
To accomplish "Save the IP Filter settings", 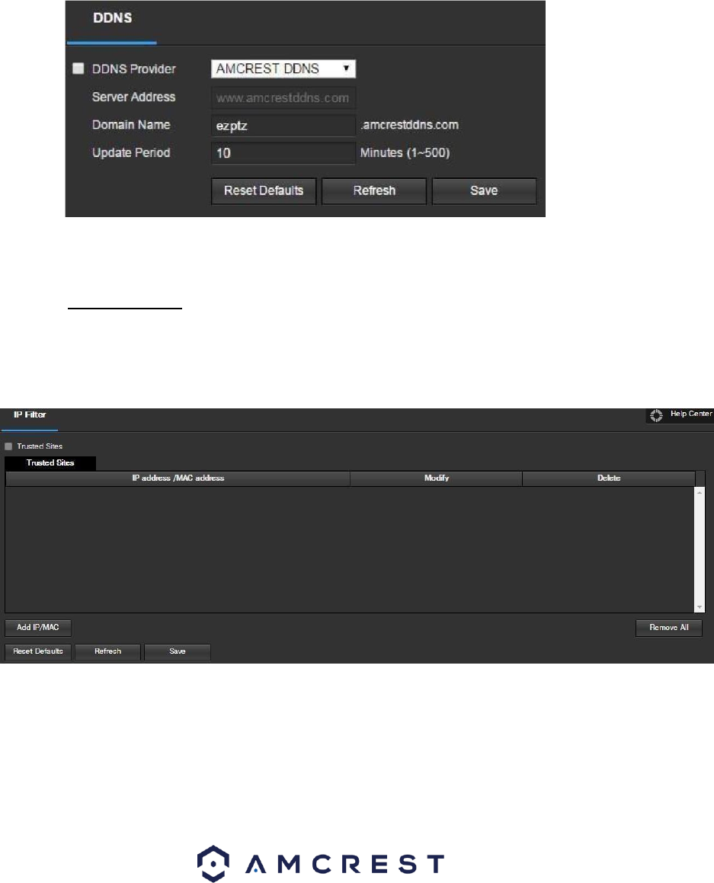I will point(178,651).
